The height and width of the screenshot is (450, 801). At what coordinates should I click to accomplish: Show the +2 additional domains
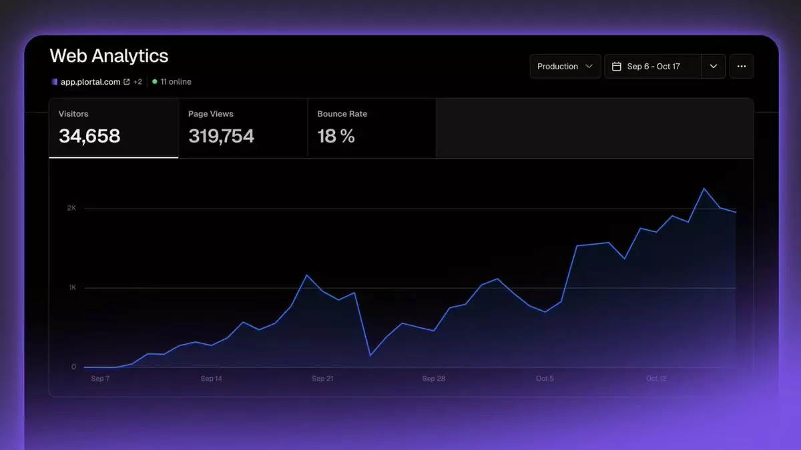pyautogui.click(x=138, y=82)
